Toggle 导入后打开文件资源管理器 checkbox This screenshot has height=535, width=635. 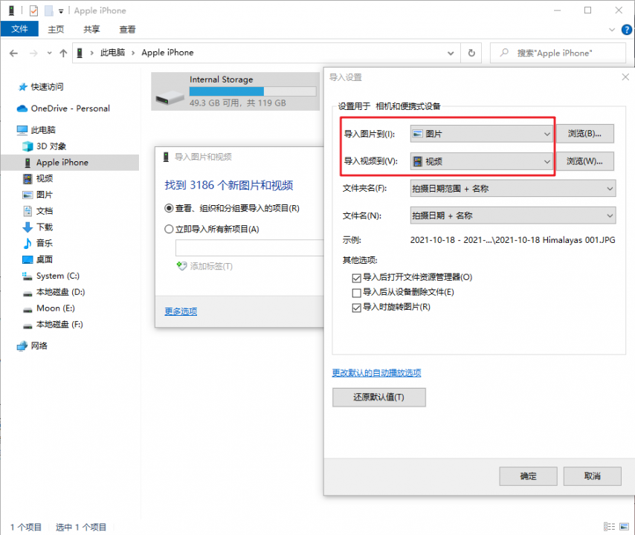356,278
